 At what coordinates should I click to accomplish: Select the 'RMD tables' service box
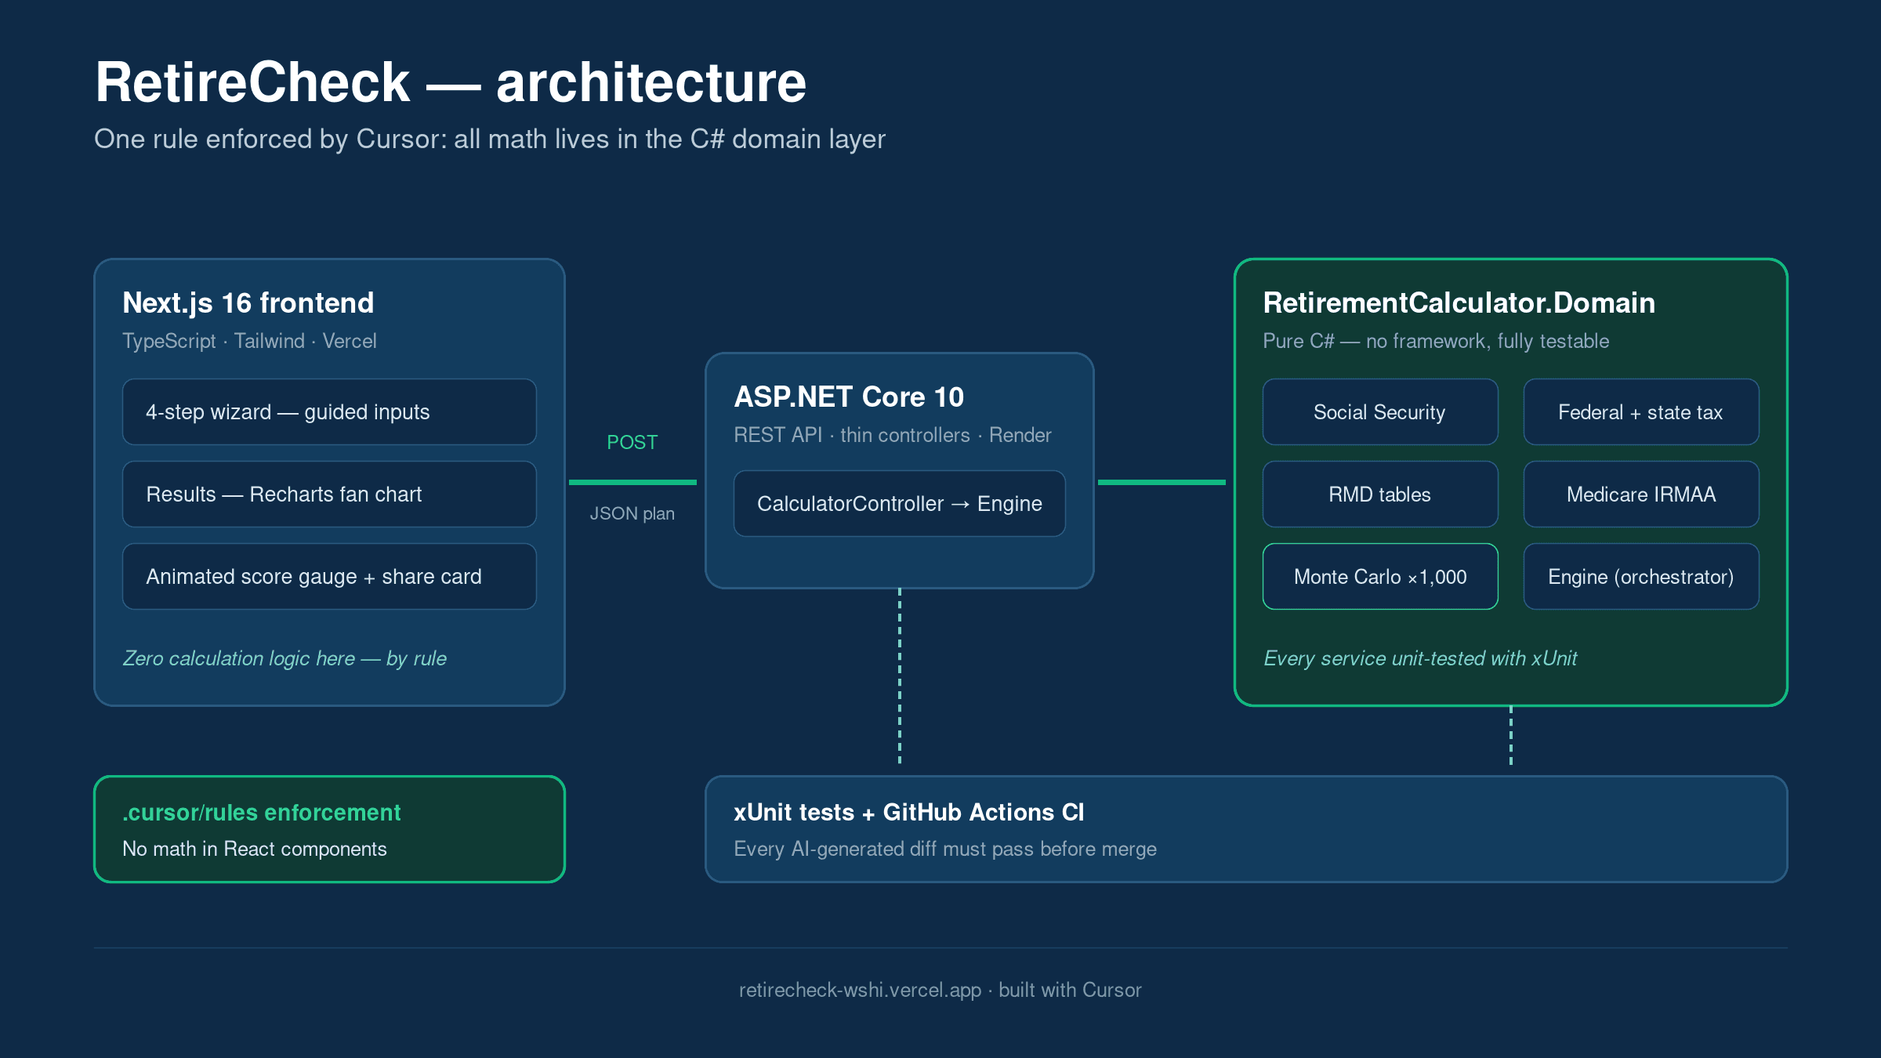1381,495
